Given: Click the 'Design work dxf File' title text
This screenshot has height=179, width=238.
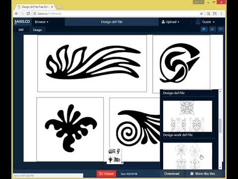Looking at the screenshot, I should coord(178,135).
